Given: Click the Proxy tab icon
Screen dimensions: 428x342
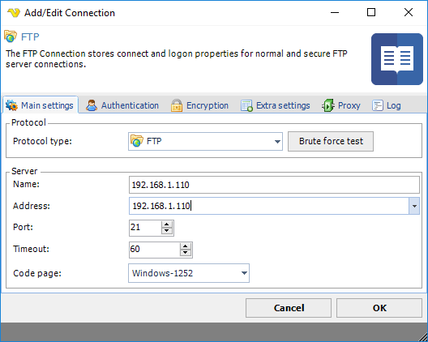Looking at the screenshot, I should pyautogui.click(x=328, y=105).
